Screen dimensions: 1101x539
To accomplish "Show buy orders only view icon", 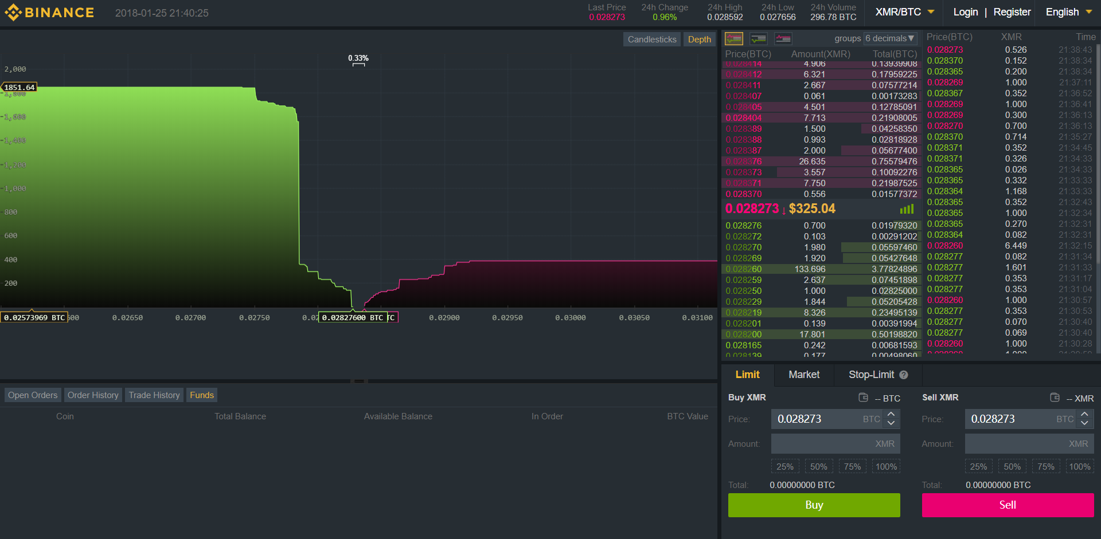I will coord(759,38).
